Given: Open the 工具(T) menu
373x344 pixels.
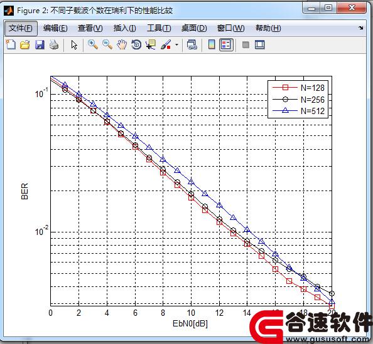Looking at the screenshot, I should coord(159,28).
